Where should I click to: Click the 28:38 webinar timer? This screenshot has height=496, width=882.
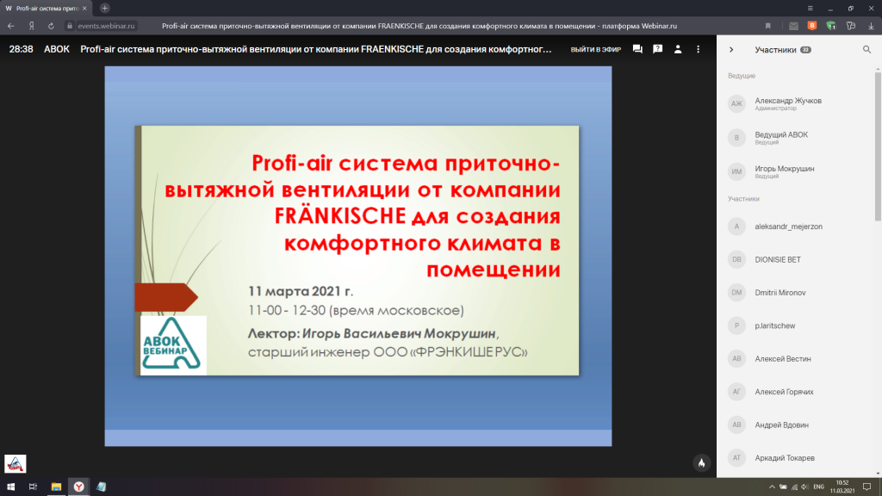21,49
